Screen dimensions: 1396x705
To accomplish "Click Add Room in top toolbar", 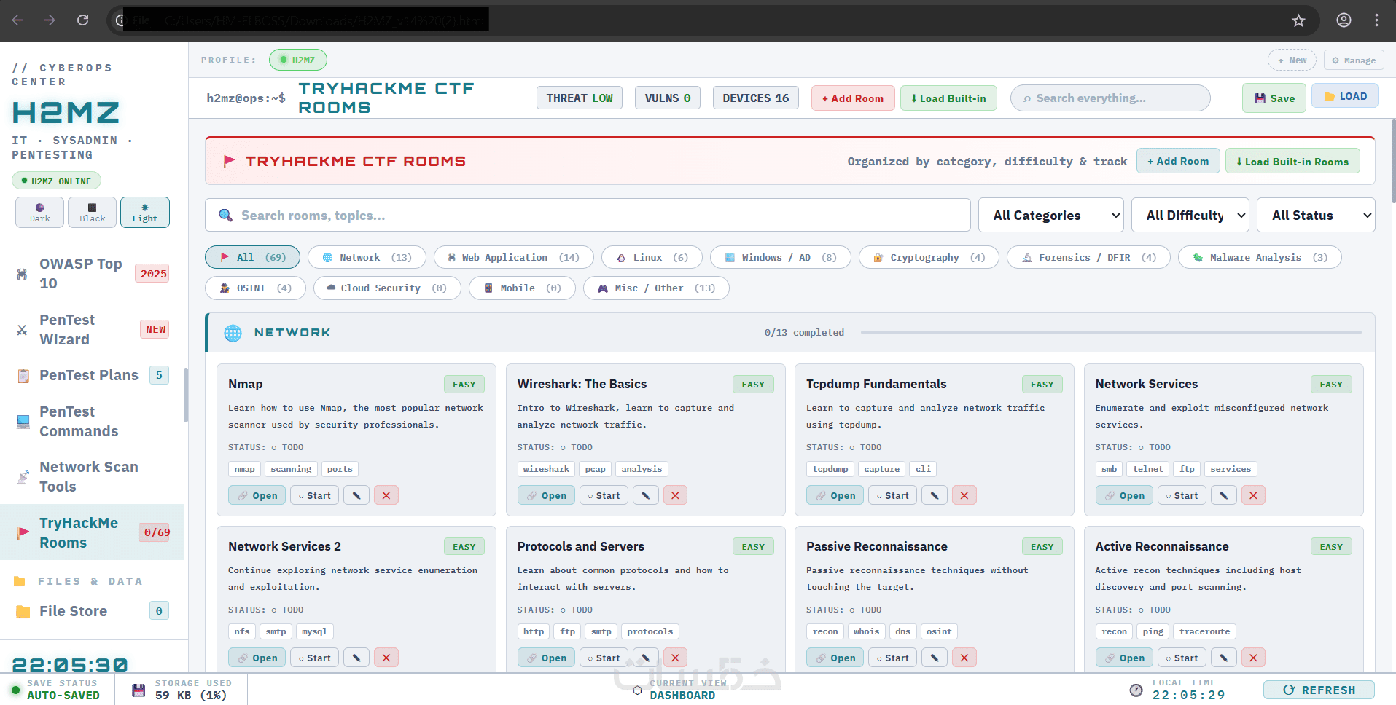I will coord(853,98).
